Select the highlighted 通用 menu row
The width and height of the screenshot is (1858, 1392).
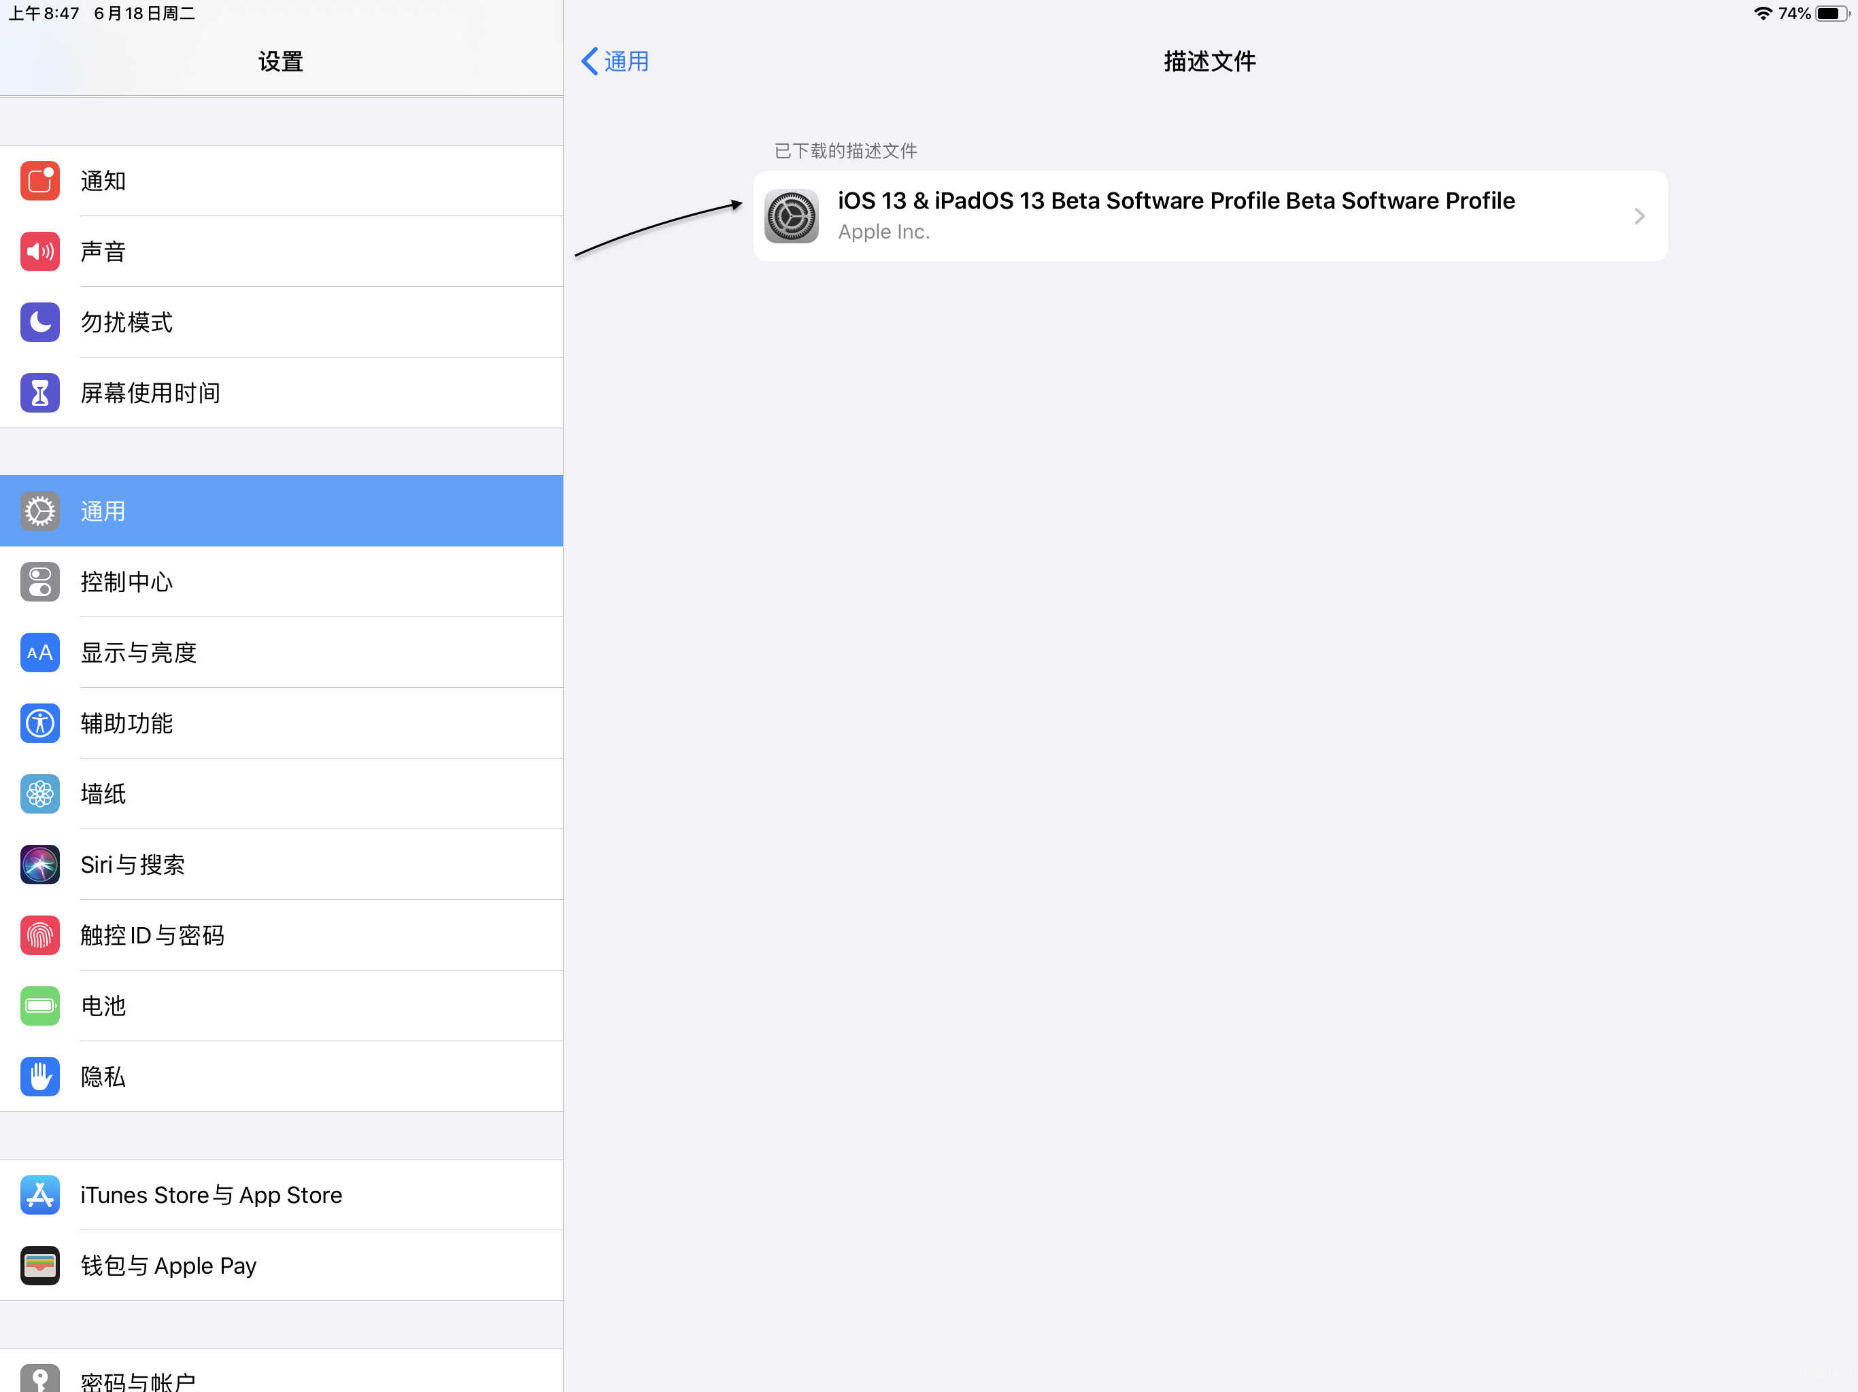tap(282, 510)
